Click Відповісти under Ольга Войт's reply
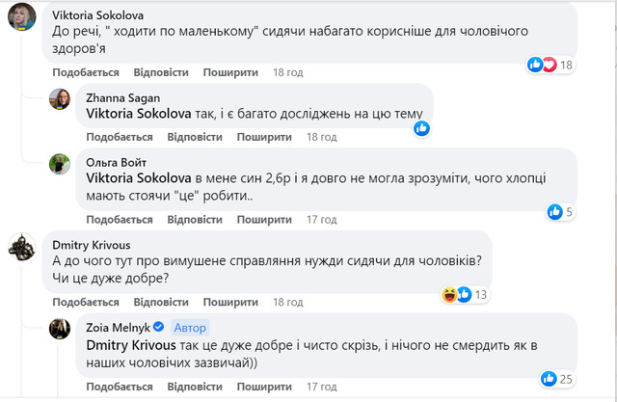 [x=197, y=220]
